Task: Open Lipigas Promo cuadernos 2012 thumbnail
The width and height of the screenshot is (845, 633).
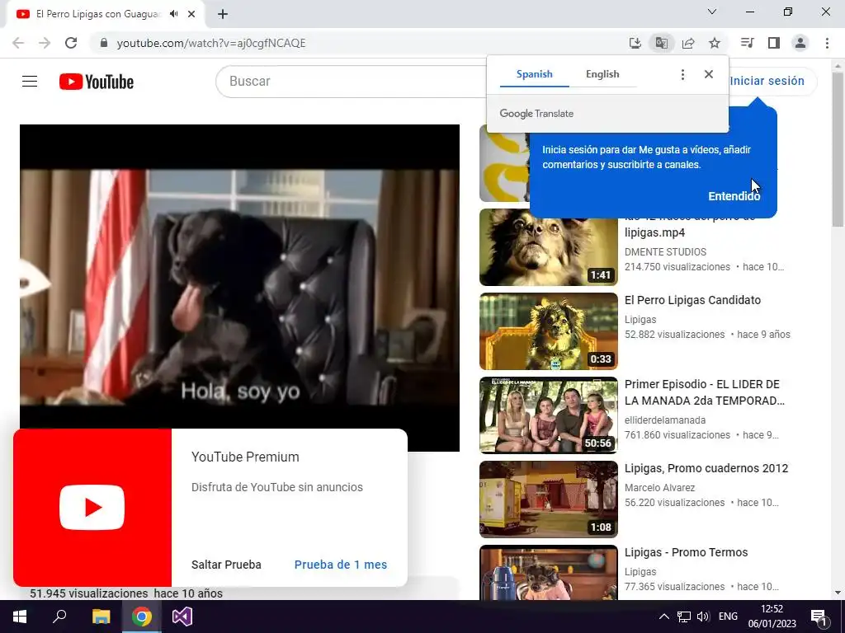Action: (x=549, y=499)
